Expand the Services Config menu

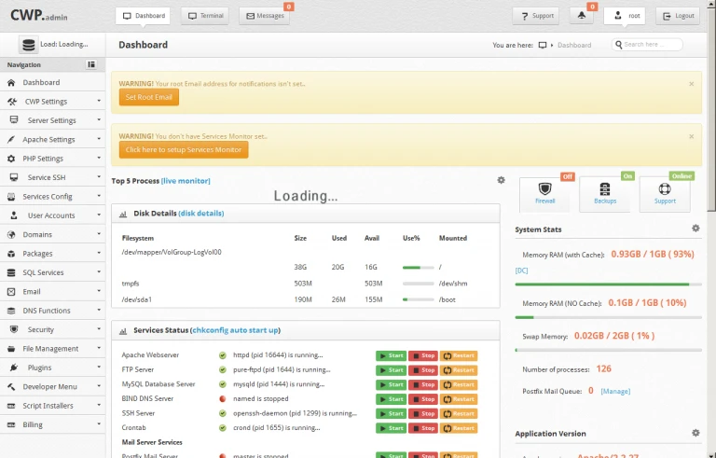pos(52,197)
